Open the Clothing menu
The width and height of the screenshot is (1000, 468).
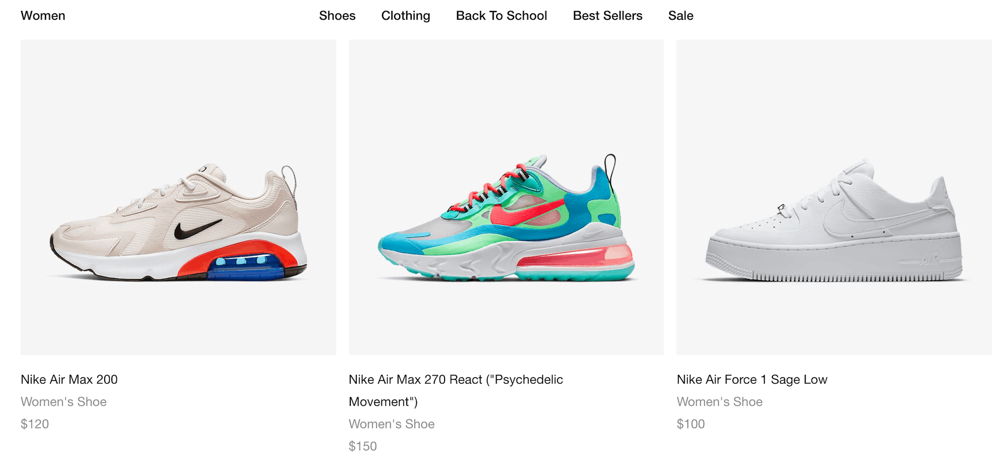coord(406,16)
